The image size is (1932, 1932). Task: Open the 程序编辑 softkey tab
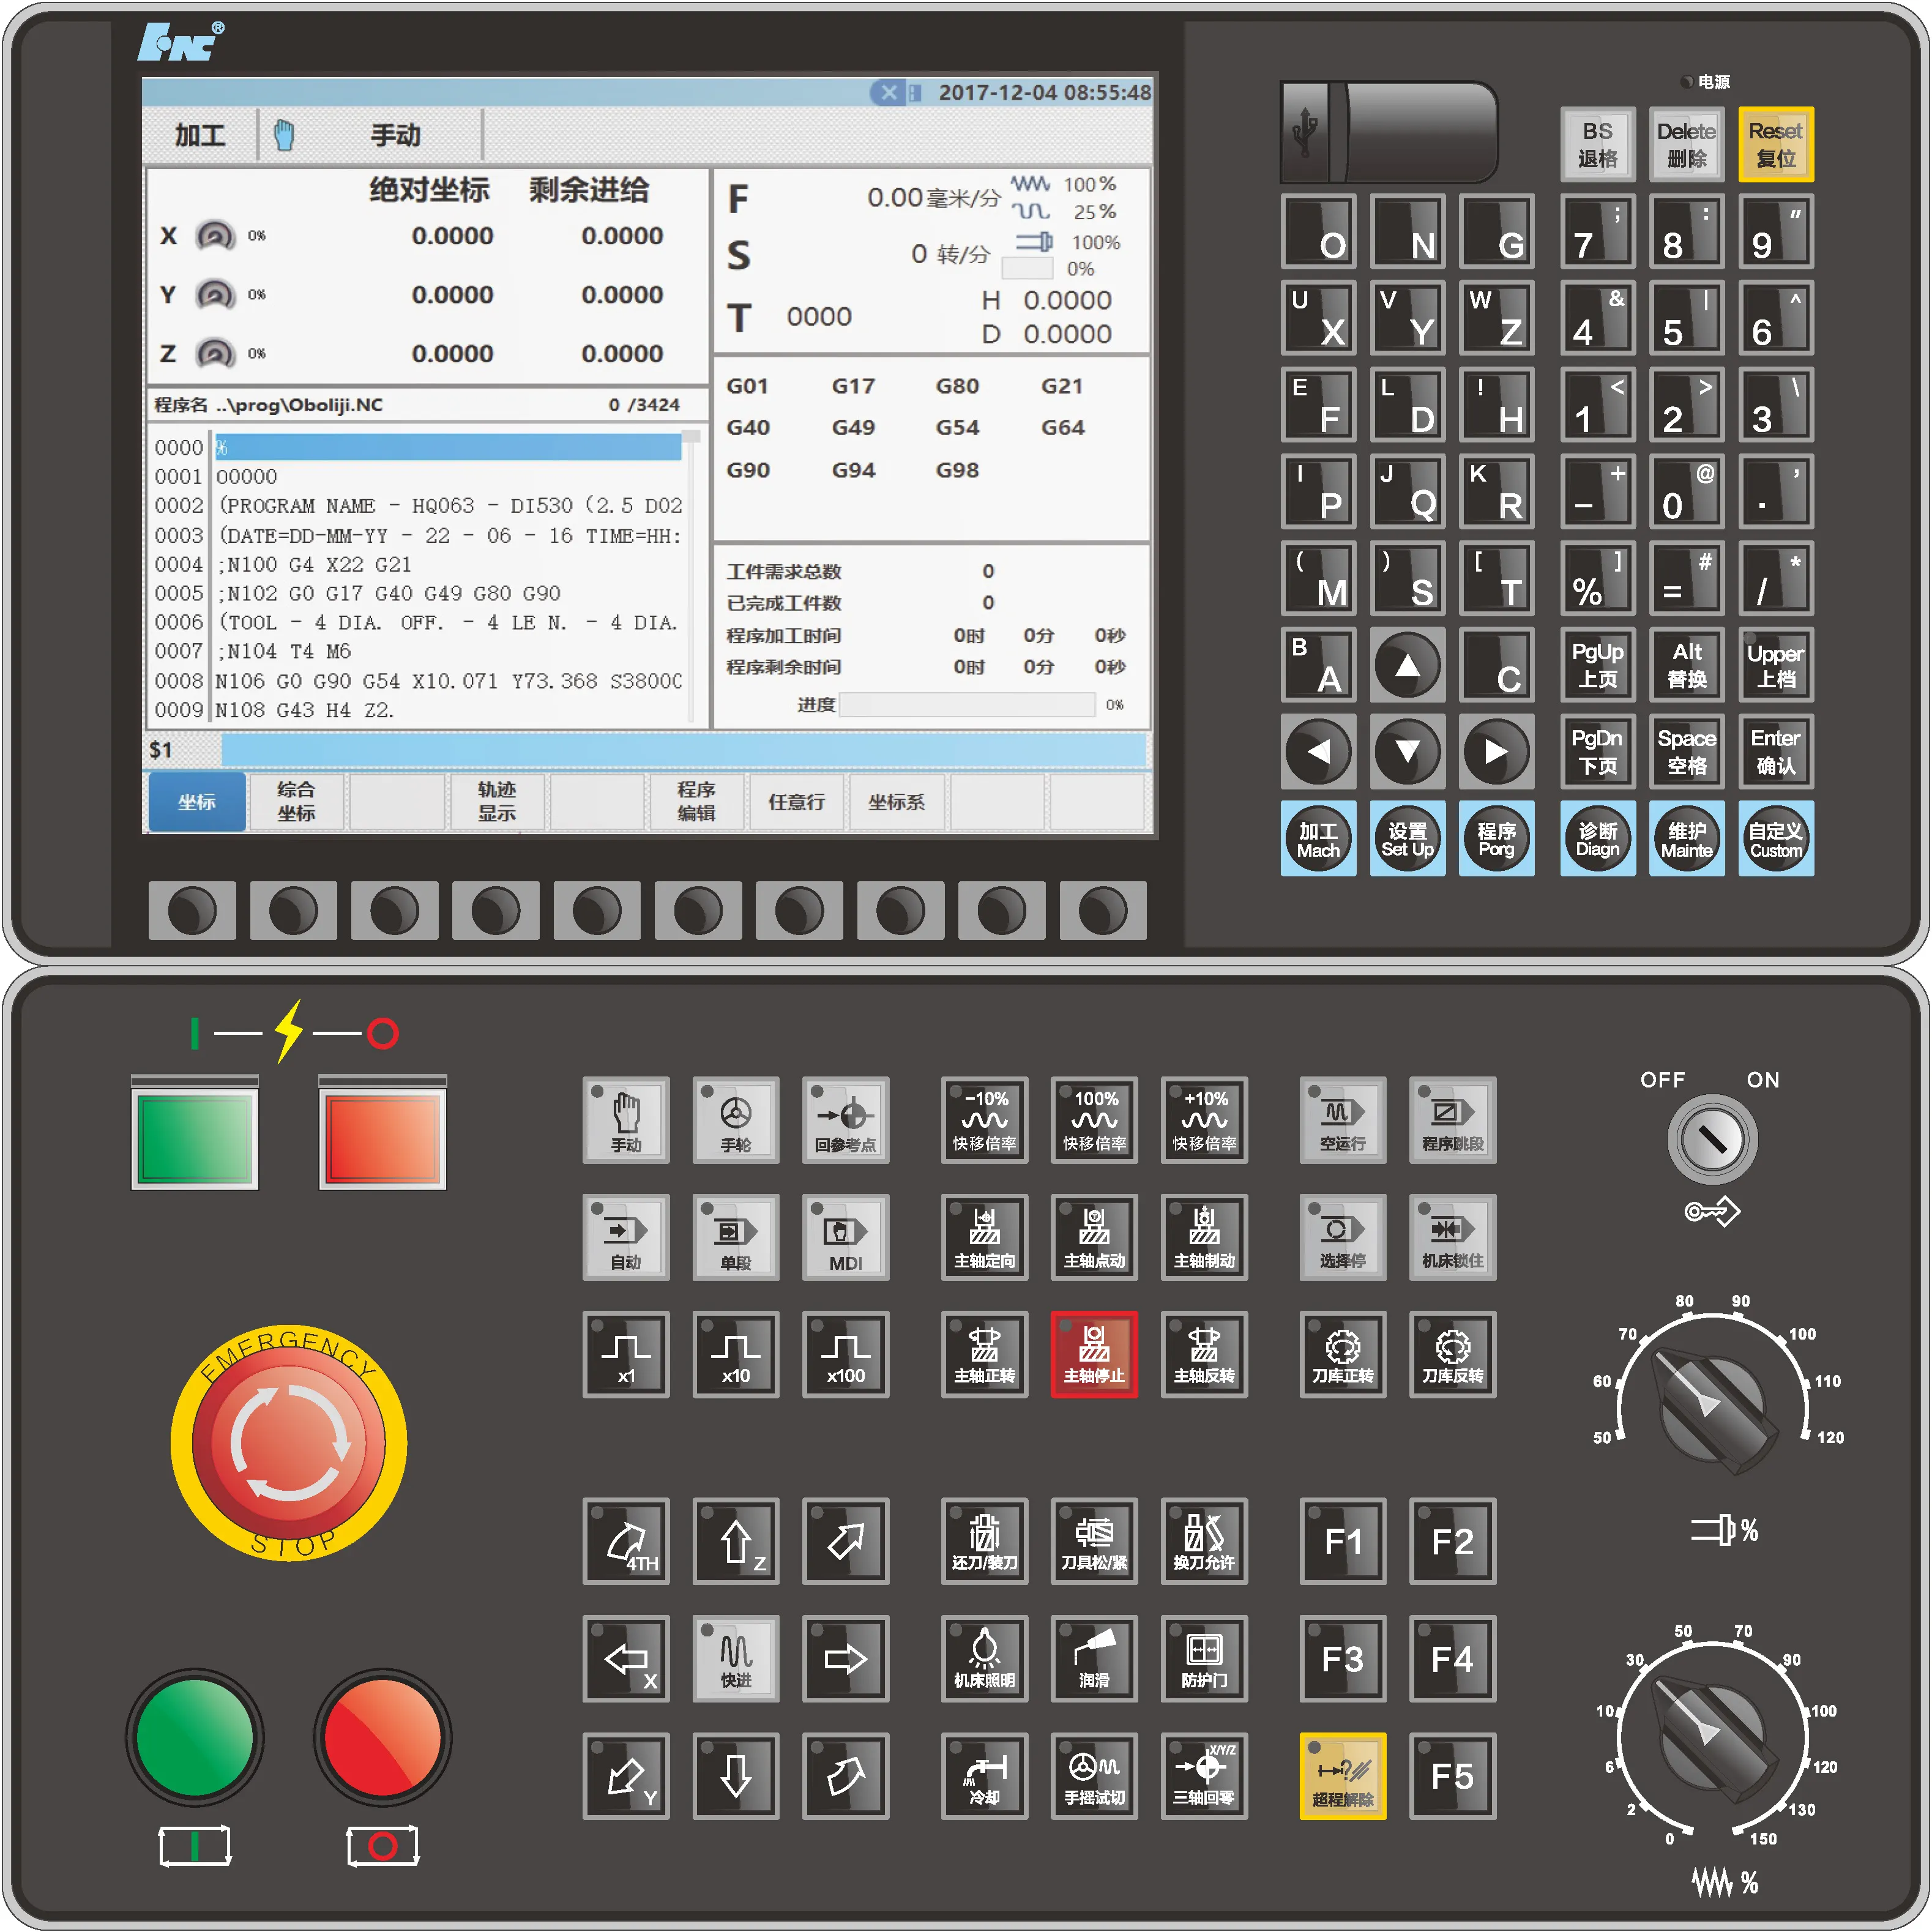[696, 802]
